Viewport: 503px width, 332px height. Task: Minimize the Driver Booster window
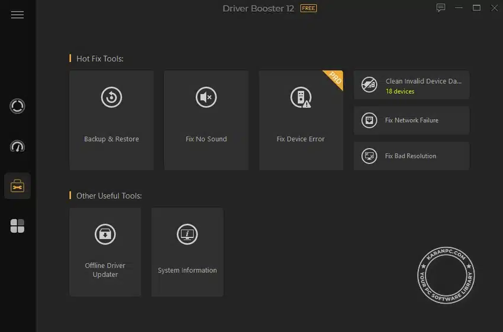click(x=459, y=8)
